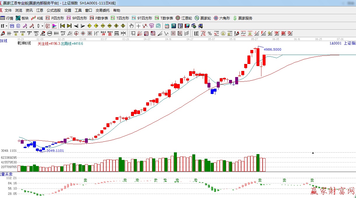Viewport: 356px width, 198px height.
Task: Open the 公式选股 menu
Action: tap(54, 10)
